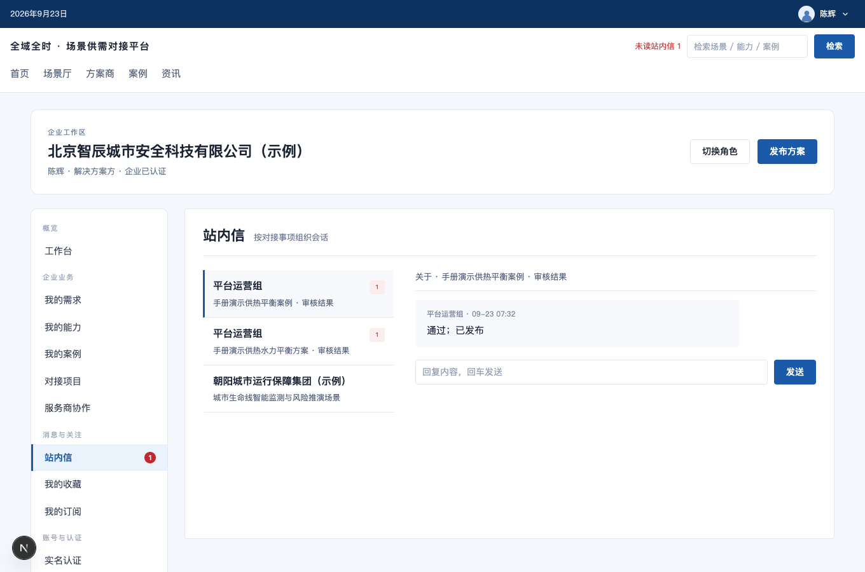Click the reply field 回复内容，回车发送
The height and width of the screenshot is (572, 865).
click(592, 372)
